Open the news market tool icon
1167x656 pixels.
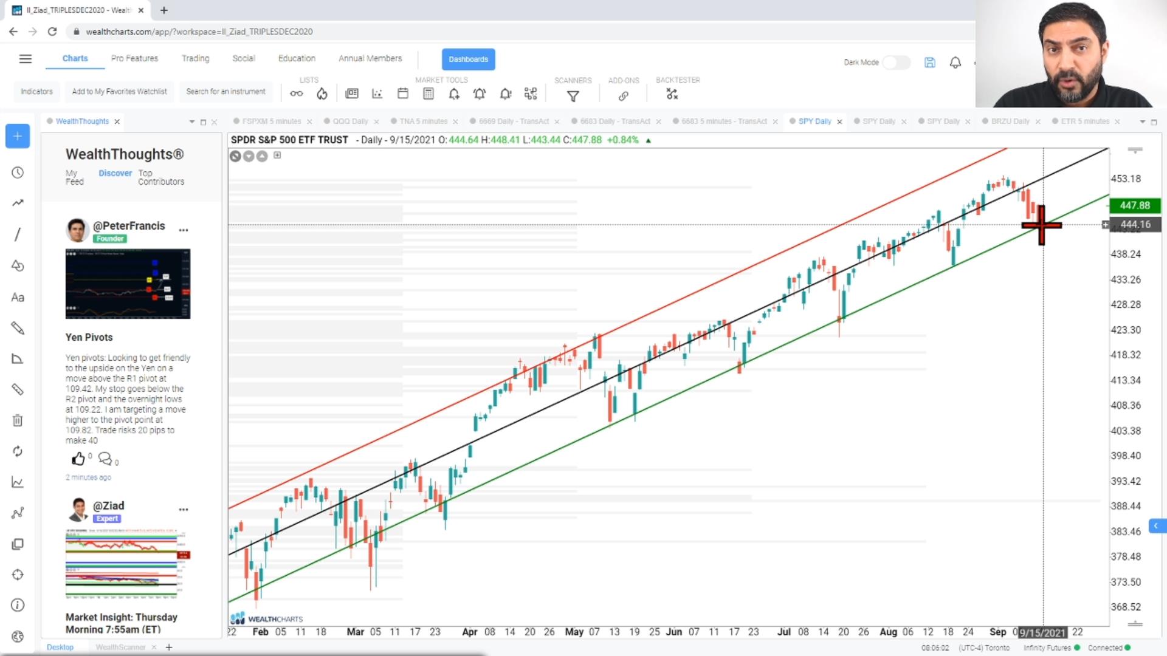coord(352,94)
